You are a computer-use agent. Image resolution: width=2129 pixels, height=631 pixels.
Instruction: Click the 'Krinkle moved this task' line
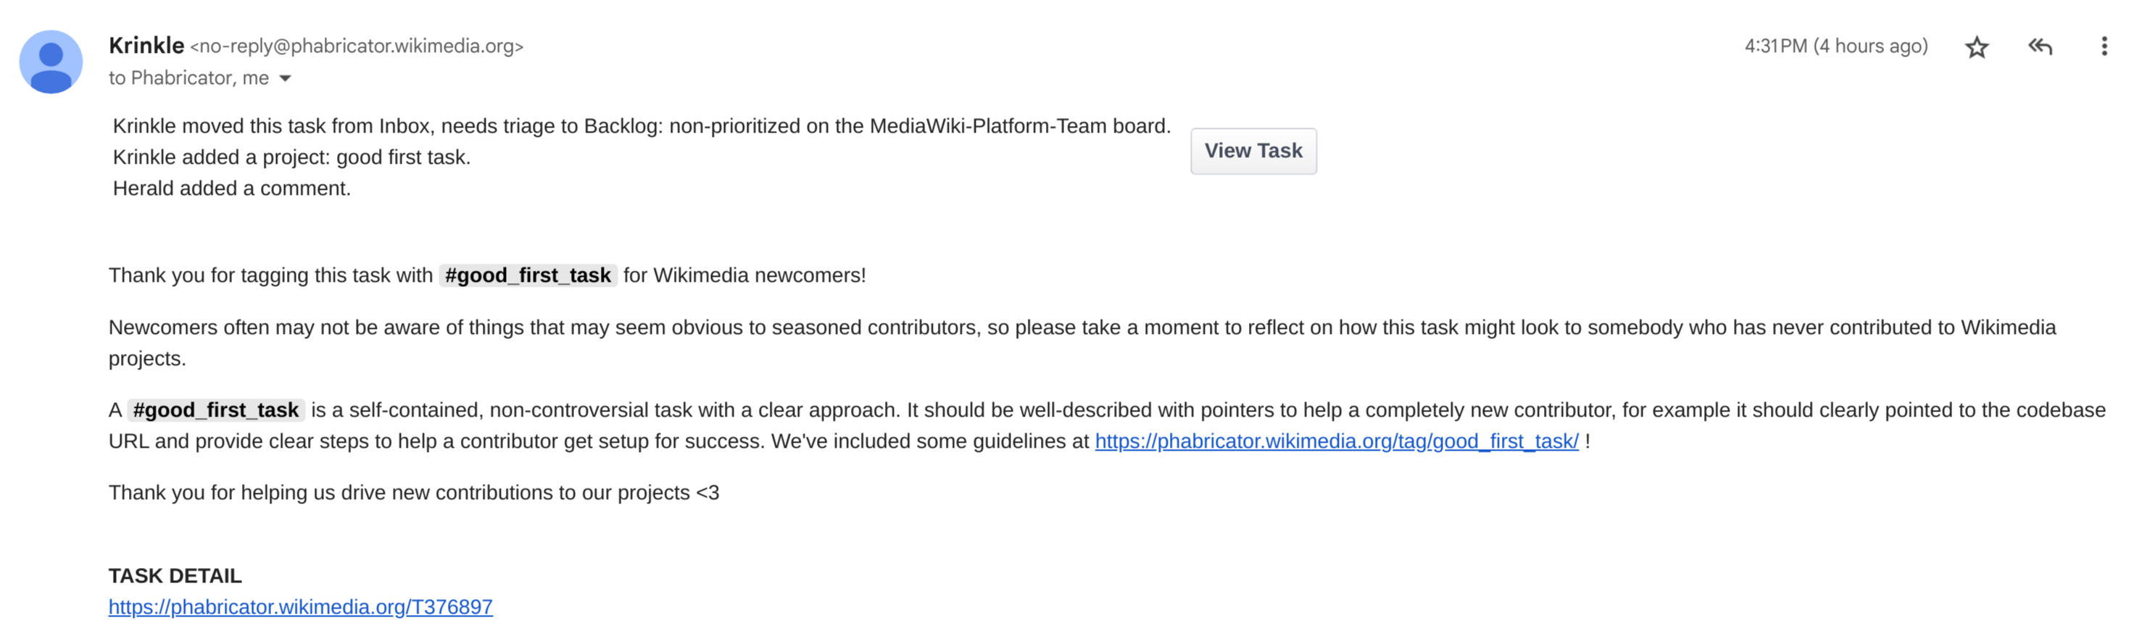[x=642, y=126]
